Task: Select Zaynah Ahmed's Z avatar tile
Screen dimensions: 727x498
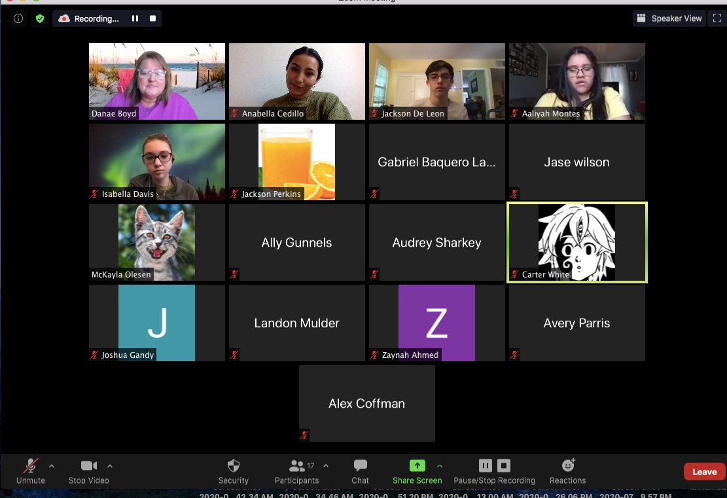Action: [x=436, y=323]
